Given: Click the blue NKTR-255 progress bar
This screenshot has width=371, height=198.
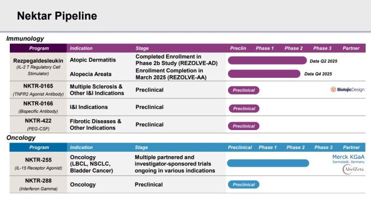Looking at the screenshot, I should point(268,163).
